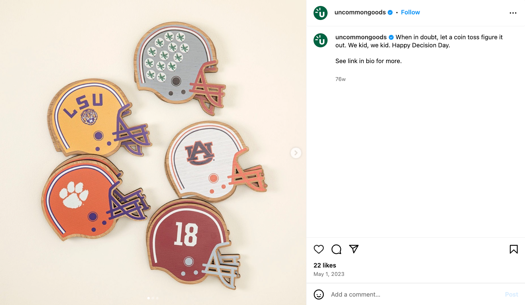Open the emoji picker smiley icon
This screenshot has width=525, height=305.
(318, 294)
